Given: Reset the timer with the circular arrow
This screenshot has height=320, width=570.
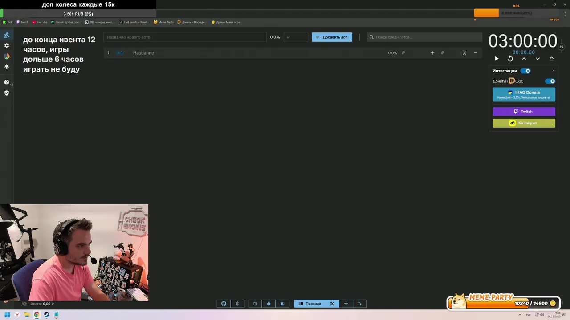Looking at the screenshot, I should tap(510, 59).
